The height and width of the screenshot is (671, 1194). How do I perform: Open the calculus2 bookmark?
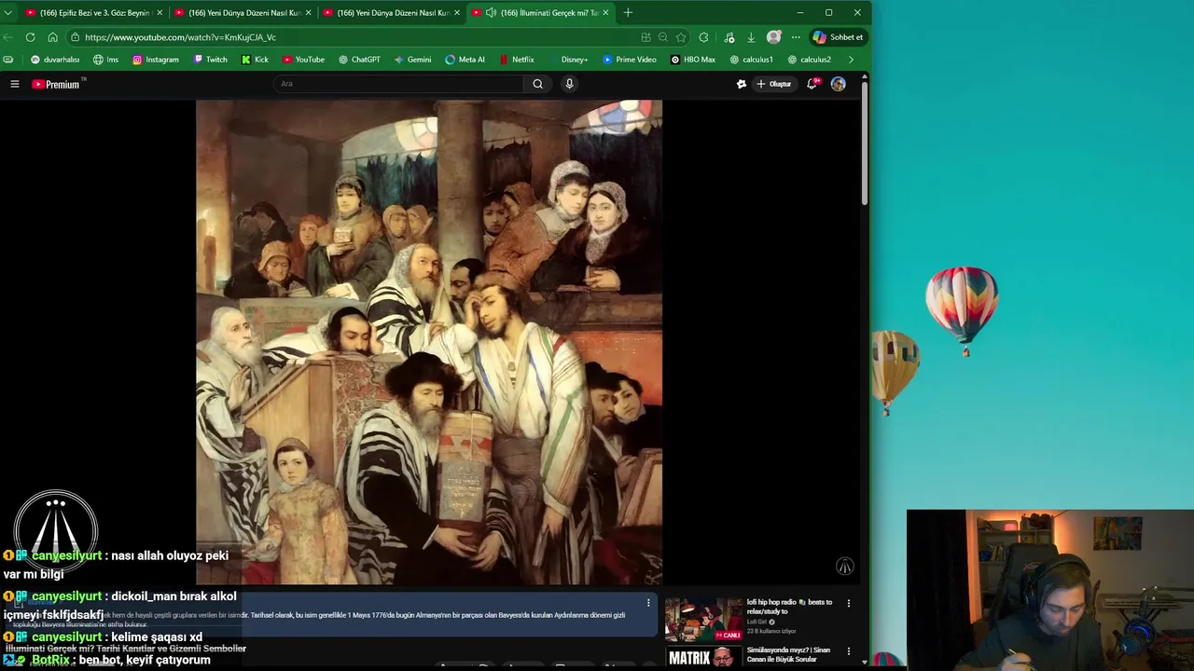click(x=810, y=60)
